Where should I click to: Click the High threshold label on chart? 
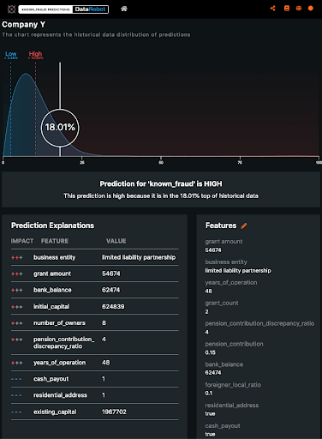click(35, 55)
